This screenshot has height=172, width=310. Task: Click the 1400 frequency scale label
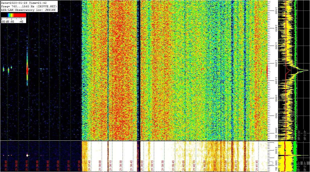(x=276, y=28)
